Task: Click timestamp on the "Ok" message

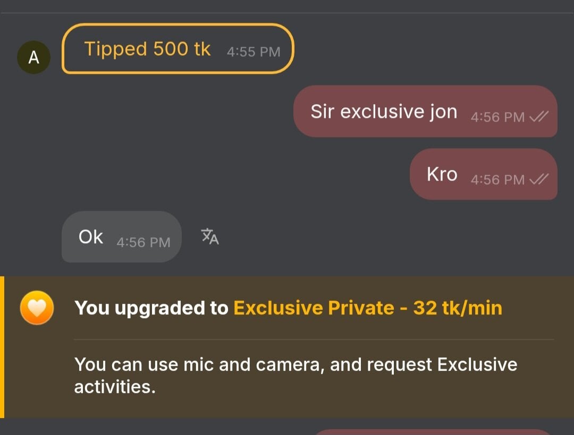Action: (143, 243)
